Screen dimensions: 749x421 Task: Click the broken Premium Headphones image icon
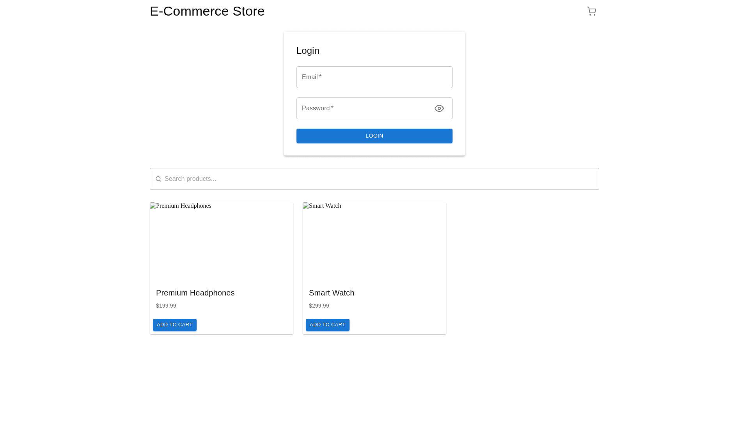click(x=153, y=206)
